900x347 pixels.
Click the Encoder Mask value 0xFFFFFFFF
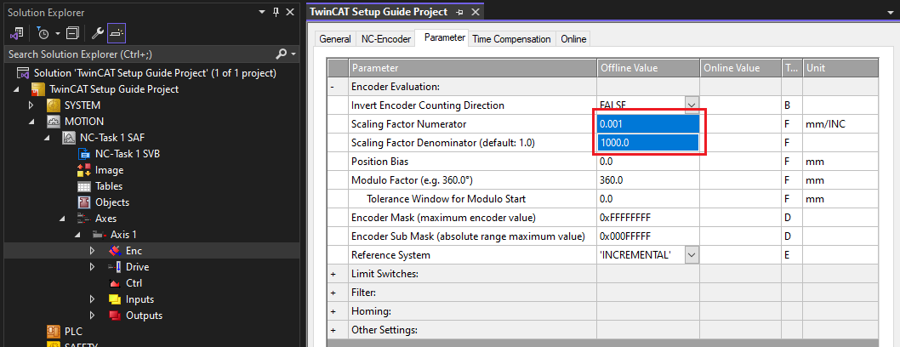648,218
